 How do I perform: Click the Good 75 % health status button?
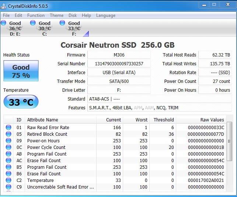pyautogui.click(x=21, y=71)
